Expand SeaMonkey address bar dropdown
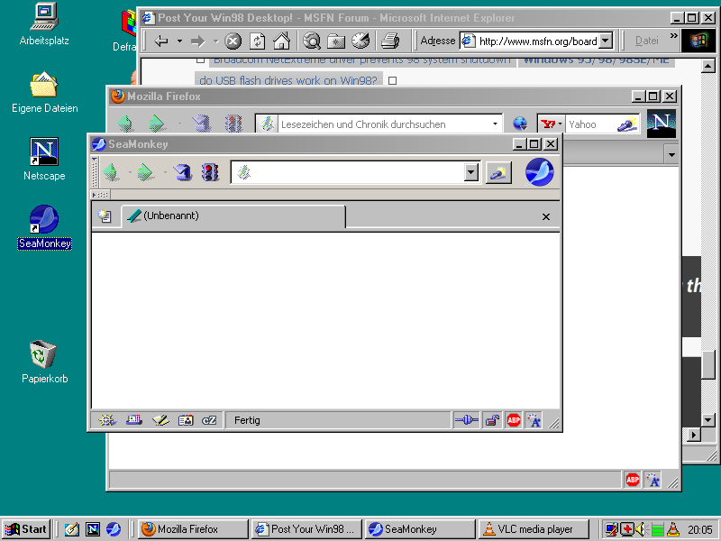The height and width of the screenshot is (541, 721). pos(470,172)
